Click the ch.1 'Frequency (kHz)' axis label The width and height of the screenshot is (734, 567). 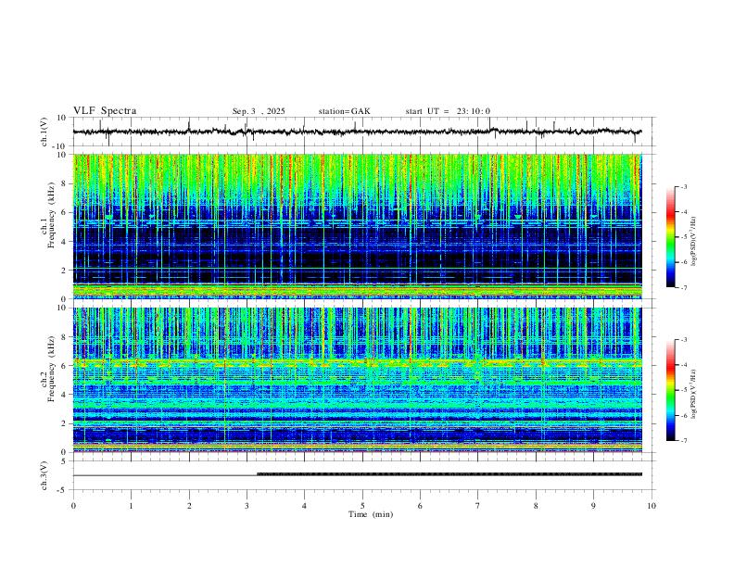(51, 215)
